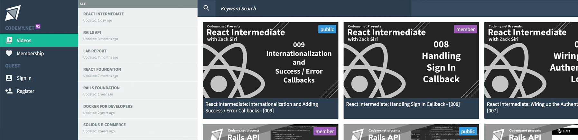Click the Codemy.net paper plane logo

click(13, 13)
